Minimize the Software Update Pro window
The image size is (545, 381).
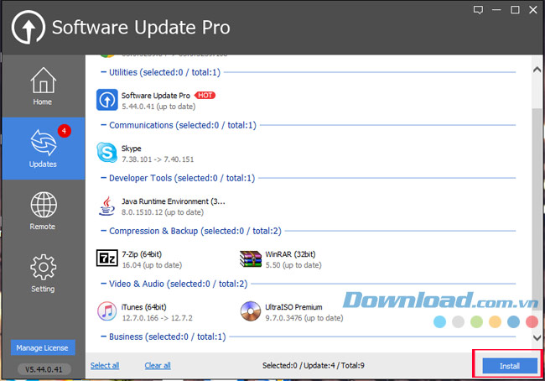(x=496, y=10)
